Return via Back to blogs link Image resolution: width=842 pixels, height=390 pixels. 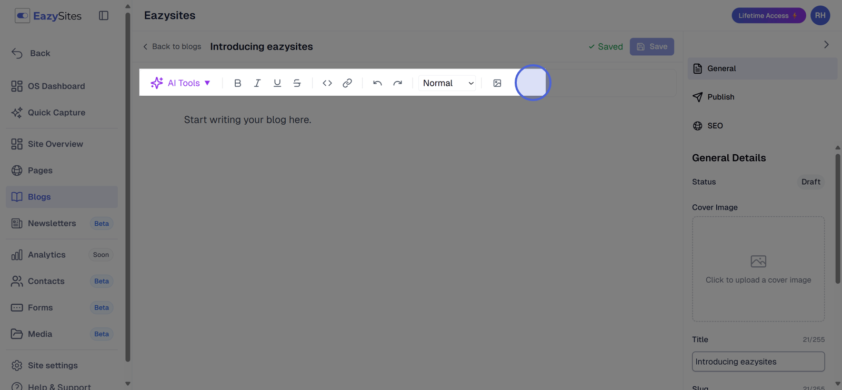click(172, 46)
